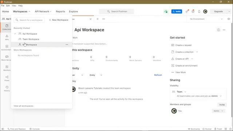
Task: Open Find and Replace in status bar
Action: (x=16, y=129)
